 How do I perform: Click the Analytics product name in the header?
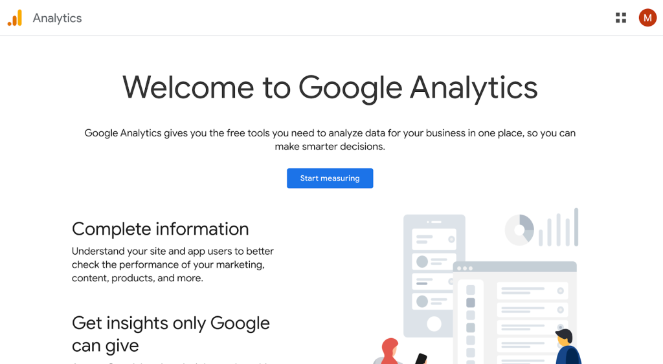(x=57, y=18)
